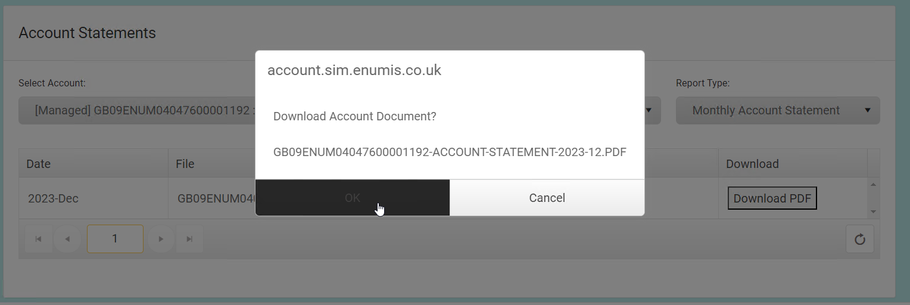Screen dimensions: 910x305
Task: Sort by the File column header
Action: point(185,164)
